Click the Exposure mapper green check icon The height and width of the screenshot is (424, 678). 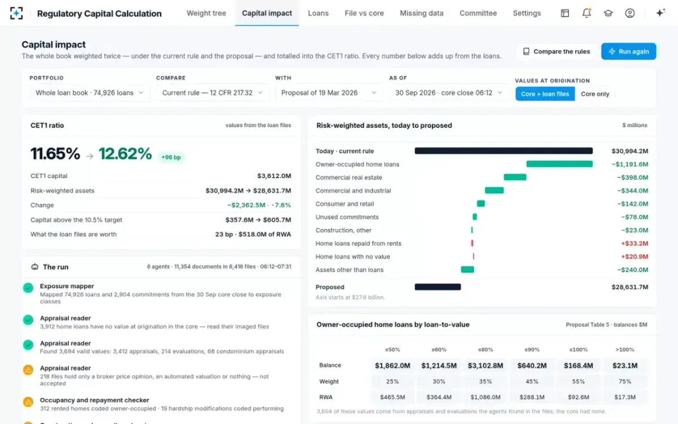tap(28, 288)
